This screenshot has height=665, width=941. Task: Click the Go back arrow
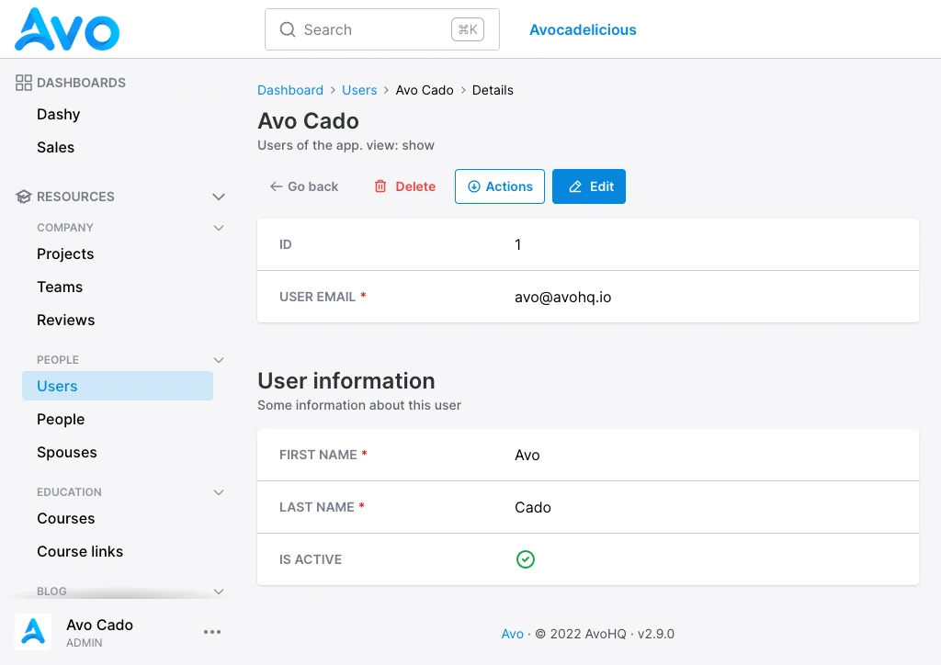point(276,186)
